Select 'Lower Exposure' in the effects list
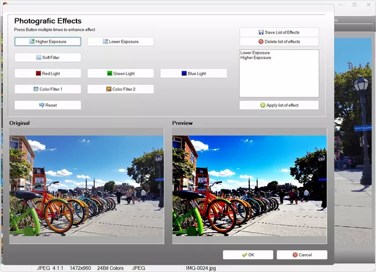376x272 pixels. [x=255, y=53]
